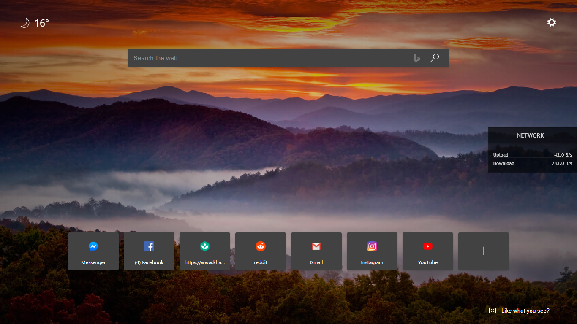Click the camera icon near wallpaper info

492,310
